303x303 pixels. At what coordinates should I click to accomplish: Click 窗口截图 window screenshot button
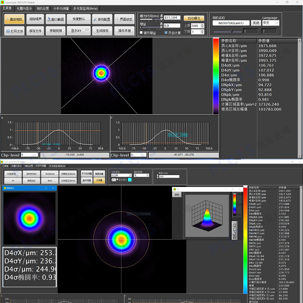55,19
